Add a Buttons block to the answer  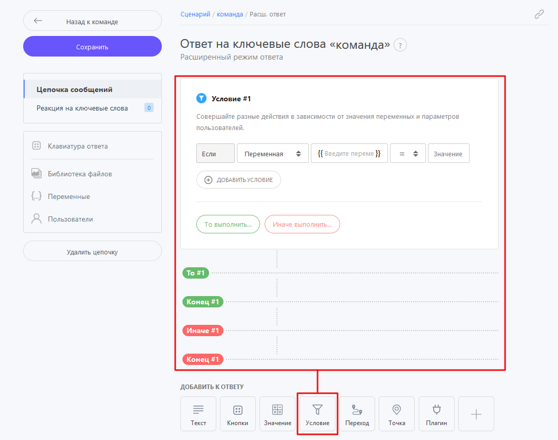pos(237,414)
